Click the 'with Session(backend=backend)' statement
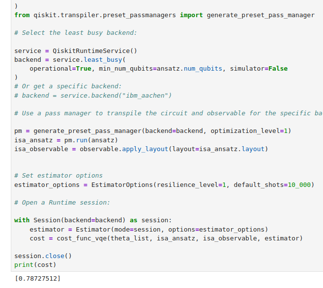Screen dimensions: 323x288 [x=77, y=220]
